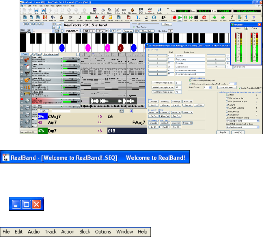The height and width of the screenshot is (237, 263).
Task: Toggle OK to change setting by A/Bb/B checkbox
Action: pos(190,84)
